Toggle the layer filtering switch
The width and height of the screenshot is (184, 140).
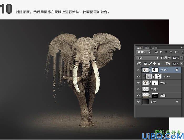click(182, 52)
